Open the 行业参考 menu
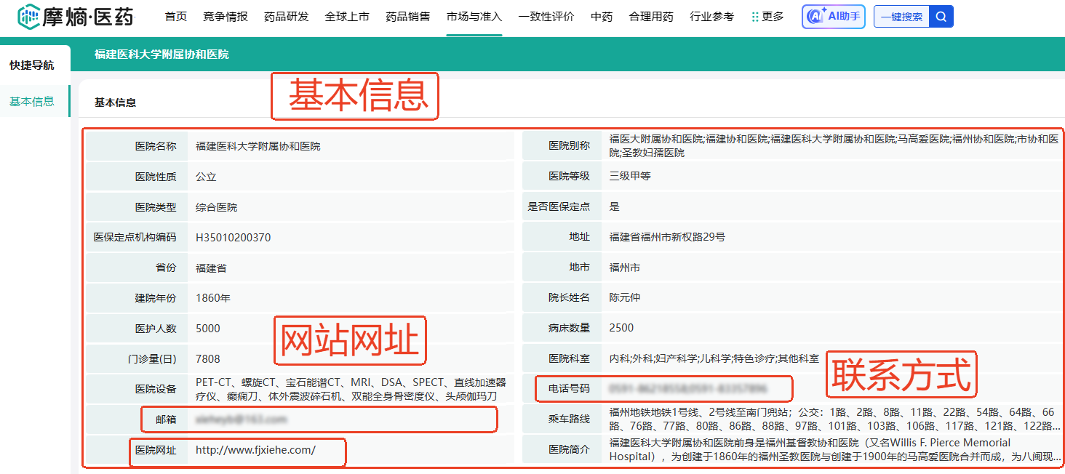The image size is (1065, 474). pos(711,17)
